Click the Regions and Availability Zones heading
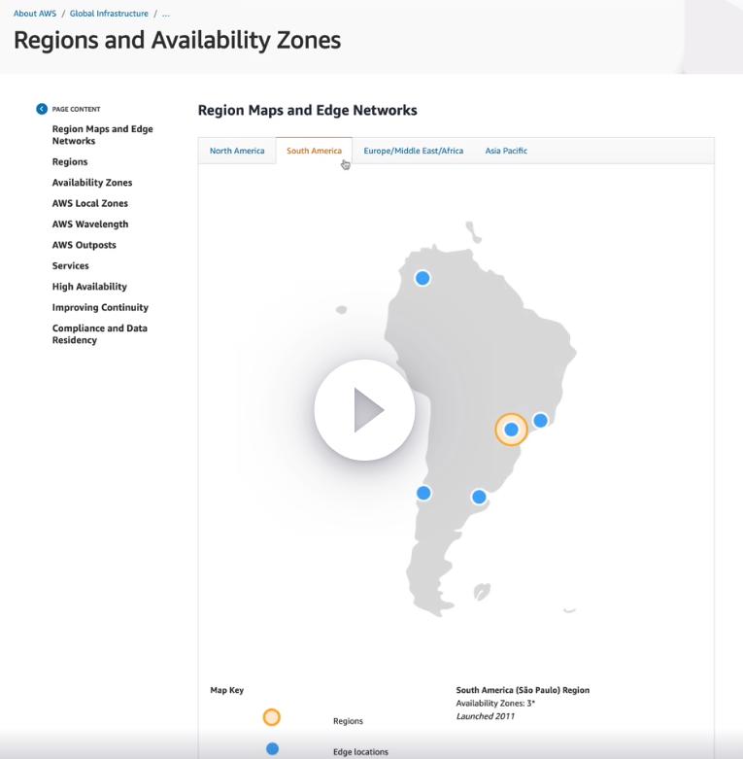Viewport: 743px width, 759px height. pyautogui.click(x=177, y=40)
